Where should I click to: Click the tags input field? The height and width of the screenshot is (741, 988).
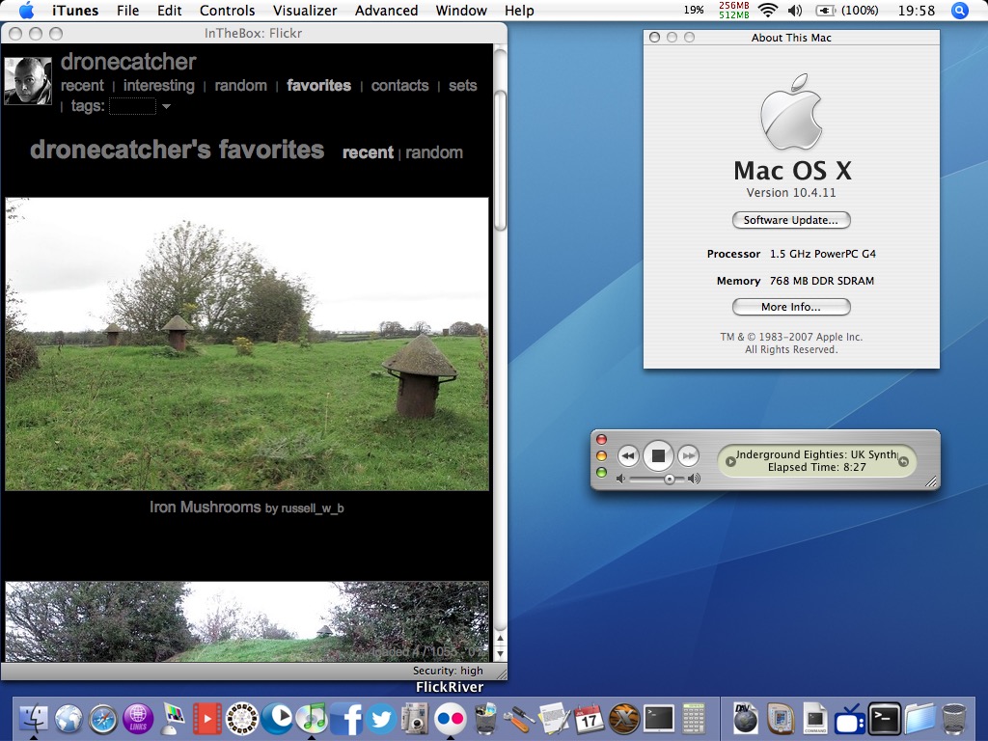(132, 106)
